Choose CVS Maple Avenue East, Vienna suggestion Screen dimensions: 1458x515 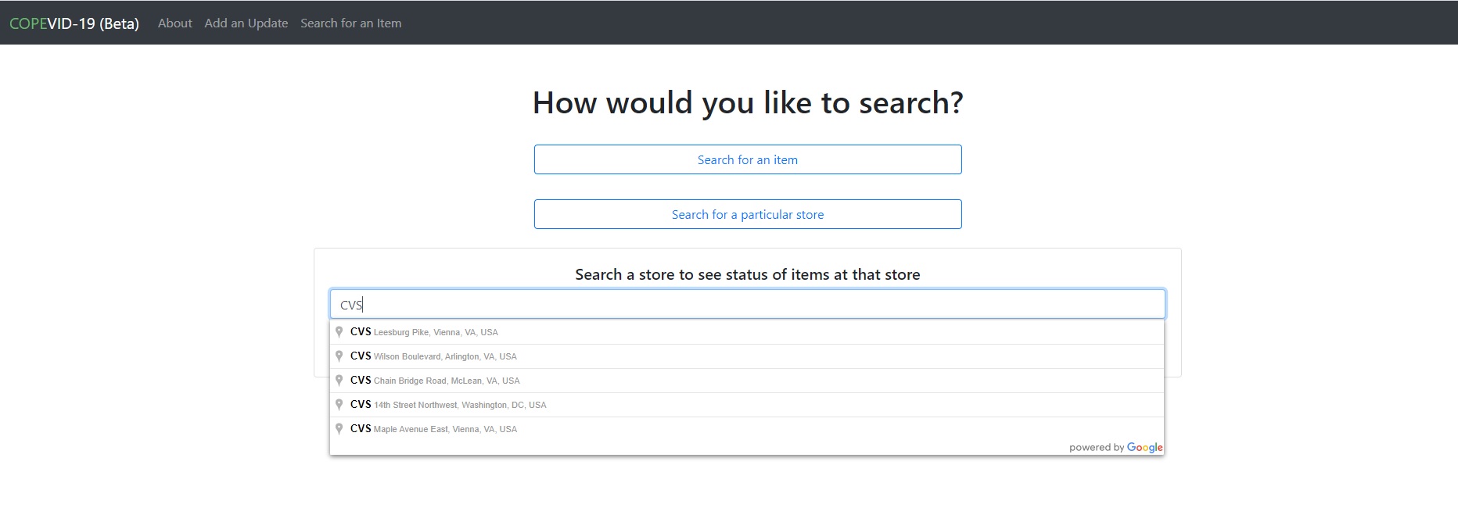[x=747, y=429]
